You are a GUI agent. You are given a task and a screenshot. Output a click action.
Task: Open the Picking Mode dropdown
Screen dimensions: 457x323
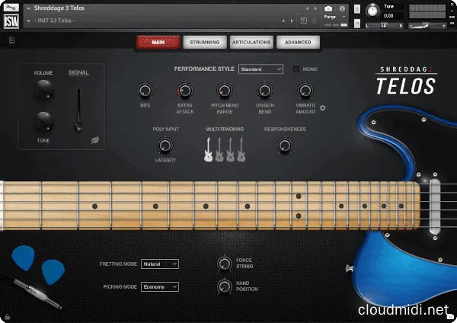click(160, 286)
